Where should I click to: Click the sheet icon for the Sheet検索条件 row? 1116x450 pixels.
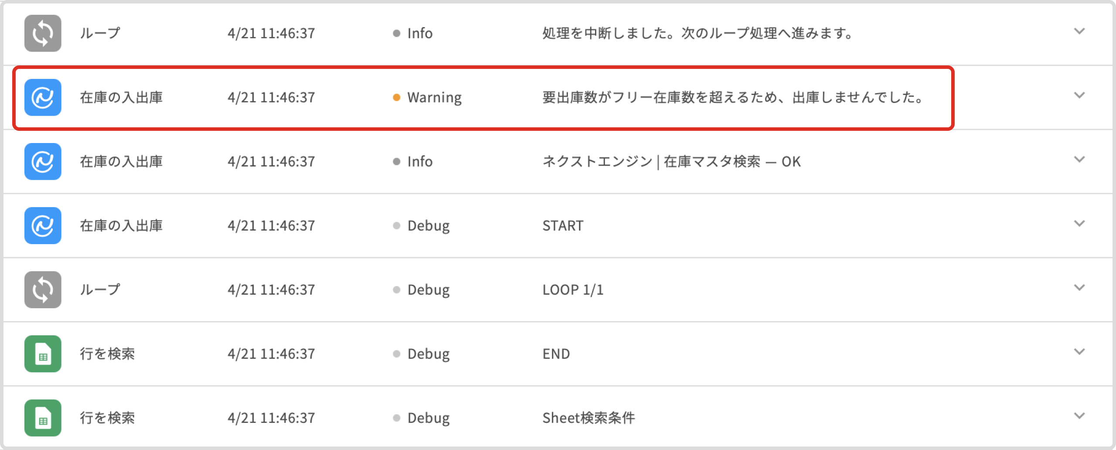(x=43, y=418)
